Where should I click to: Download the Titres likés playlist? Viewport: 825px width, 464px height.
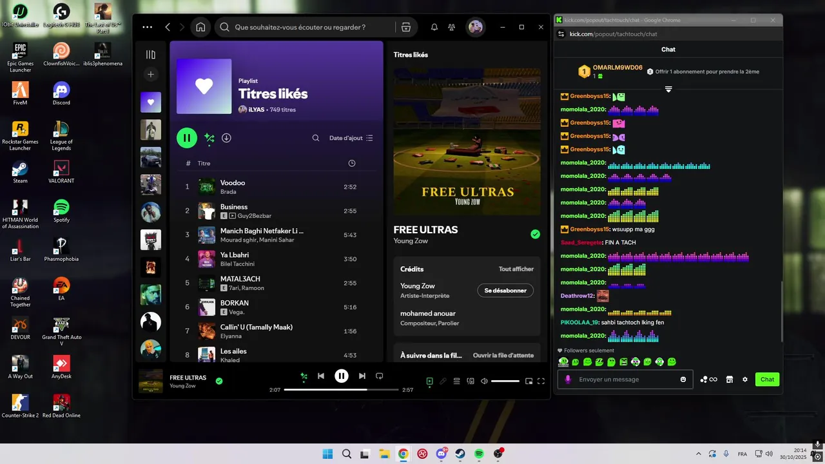[226, 138]
